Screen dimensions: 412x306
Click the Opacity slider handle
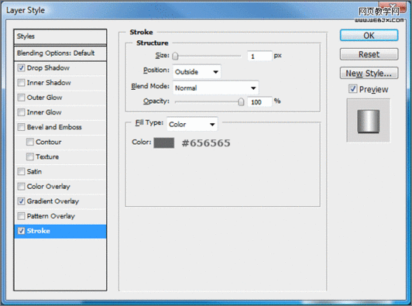coord(241,102)
